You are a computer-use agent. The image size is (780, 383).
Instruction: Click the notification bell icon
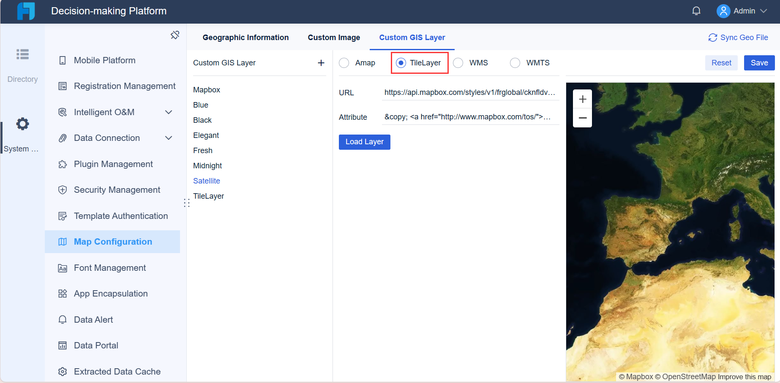[x=696, y=11]
